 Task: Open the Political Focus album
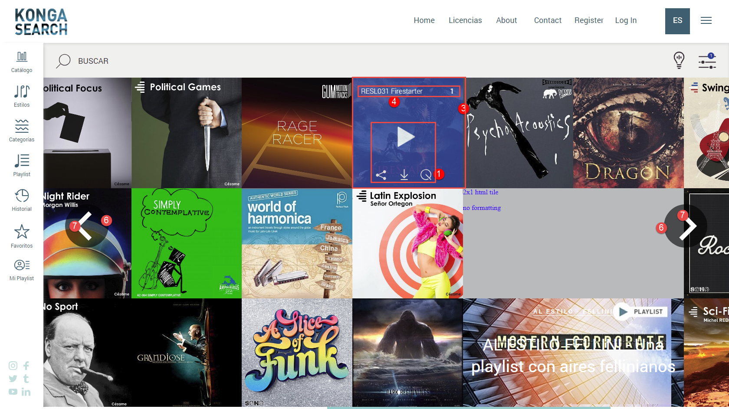(87, 133)
